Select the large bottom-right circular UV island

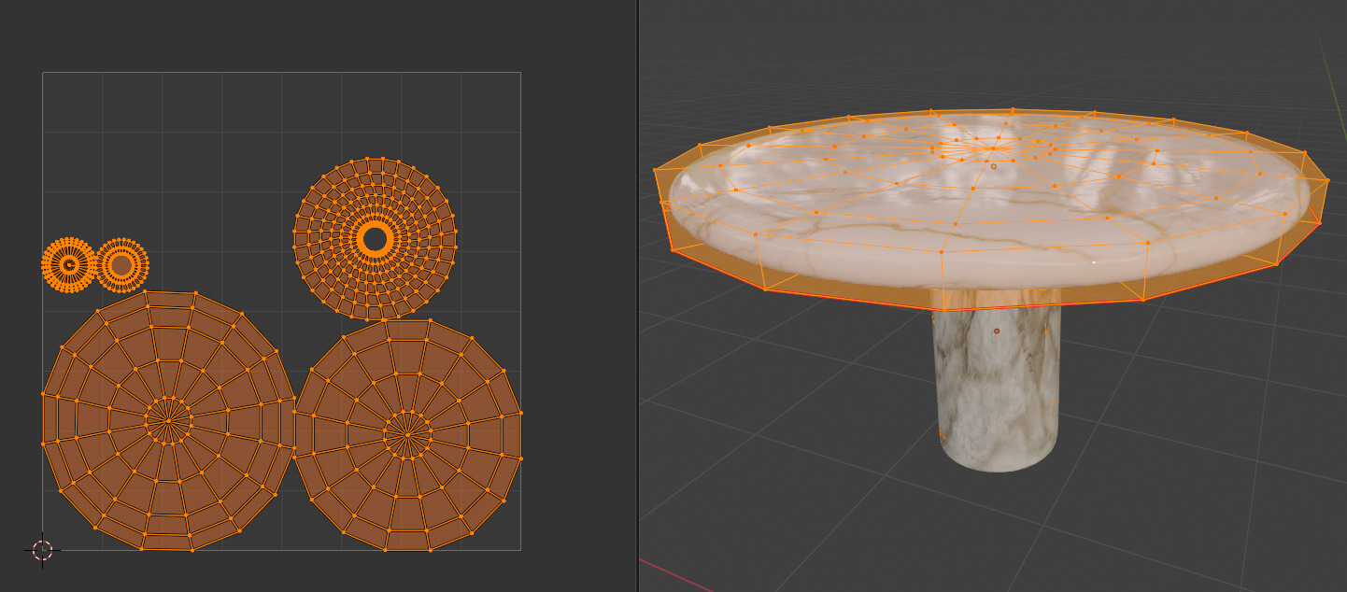(x=408, y=434)
